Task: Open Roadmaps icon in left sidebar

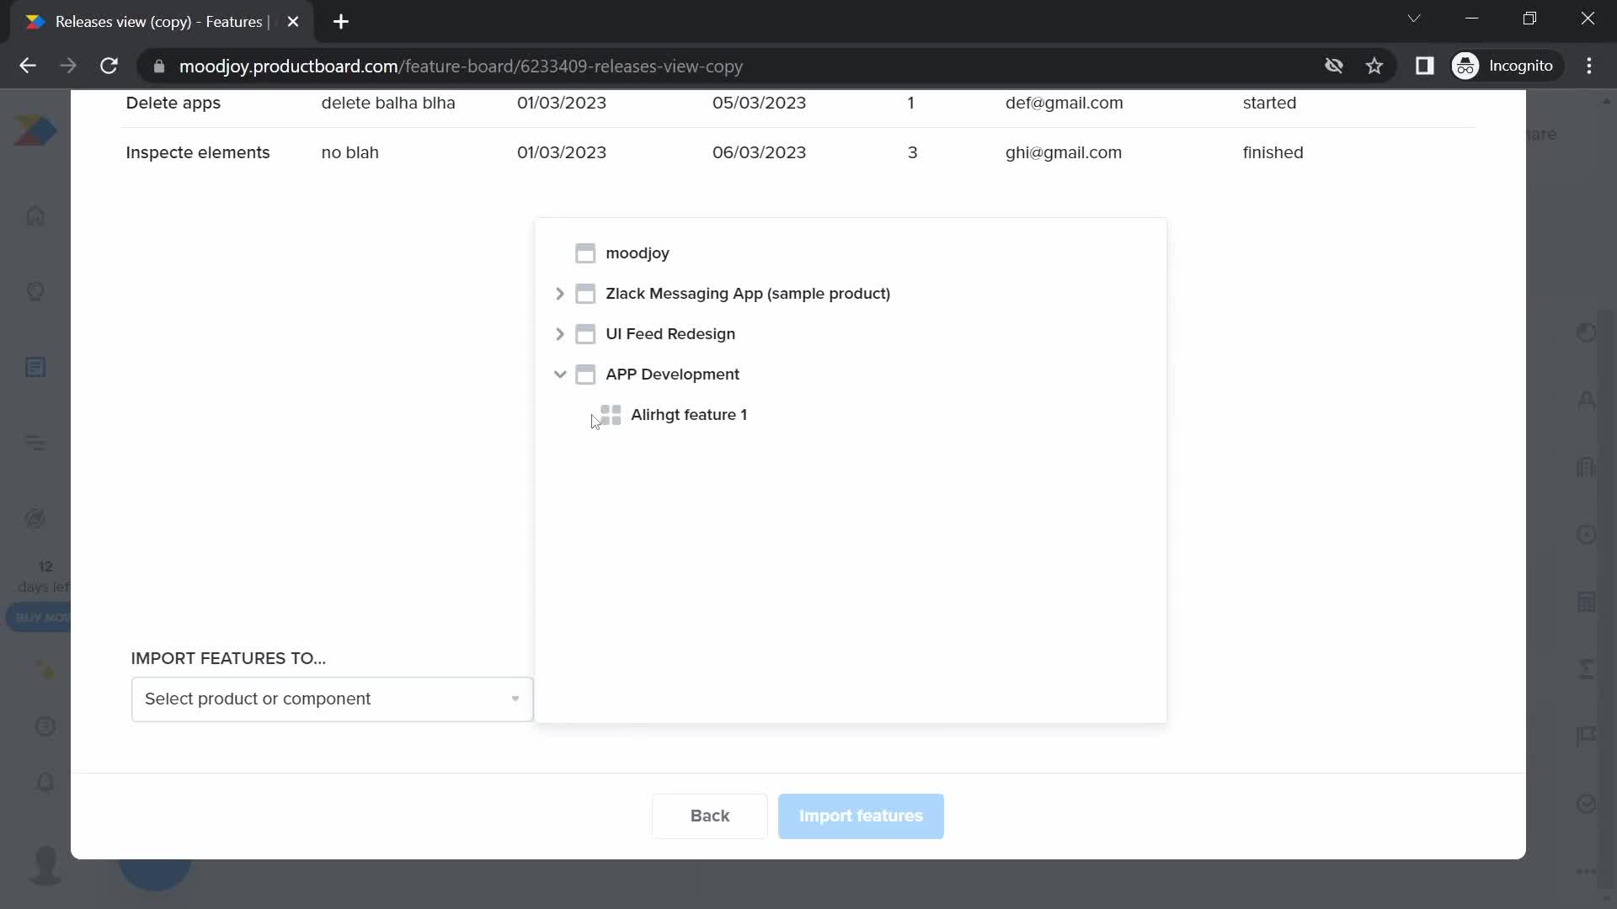Action: pos(35,443)
